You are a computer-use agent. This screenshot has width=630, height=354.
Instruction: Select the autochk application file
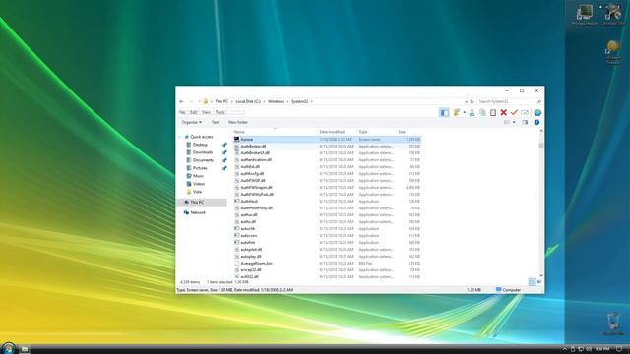[327, 229]
